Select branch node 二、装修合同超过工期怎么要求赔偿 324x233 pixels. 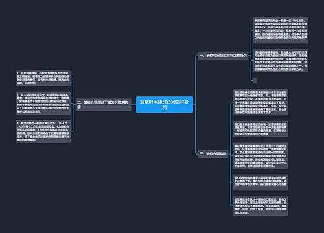[x=104, y=105]
